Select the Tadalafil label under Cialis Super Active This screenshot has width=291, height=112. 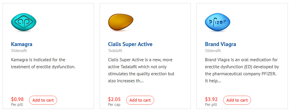(115, 51)
